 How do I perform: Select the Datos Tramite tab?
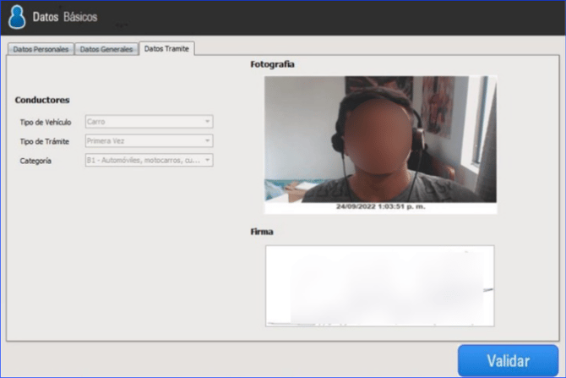[x=166, y=48]
